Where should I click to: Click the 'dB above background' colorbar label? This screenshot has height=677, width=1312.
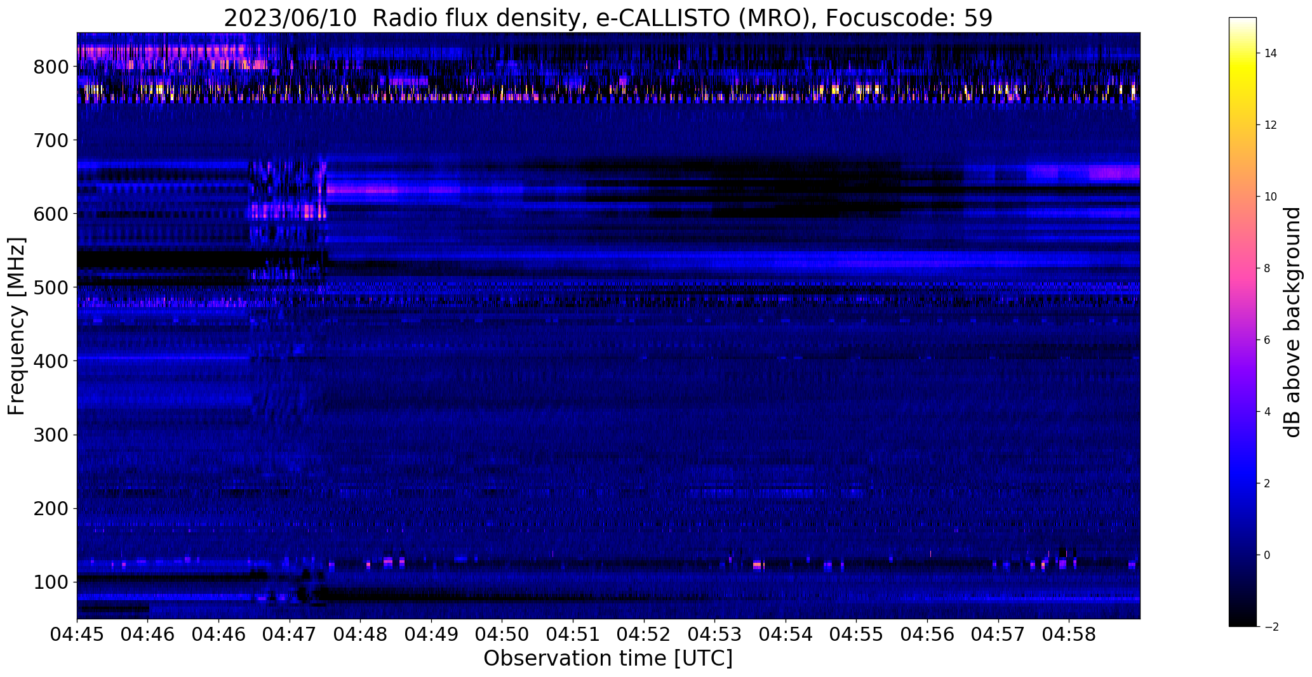click(1293, 322)
